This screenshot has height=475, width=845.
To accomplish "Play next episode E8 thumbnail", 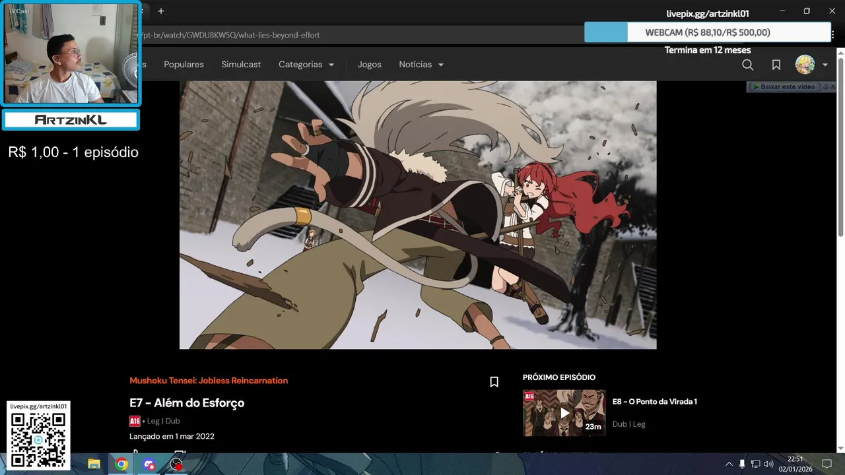I will tap(564, 413).
